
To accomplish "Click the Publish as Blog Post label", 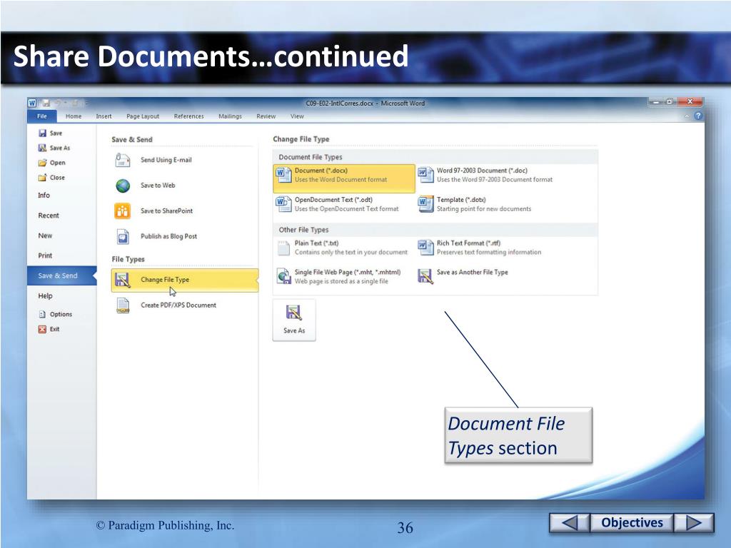I will [x=168, y=236].
